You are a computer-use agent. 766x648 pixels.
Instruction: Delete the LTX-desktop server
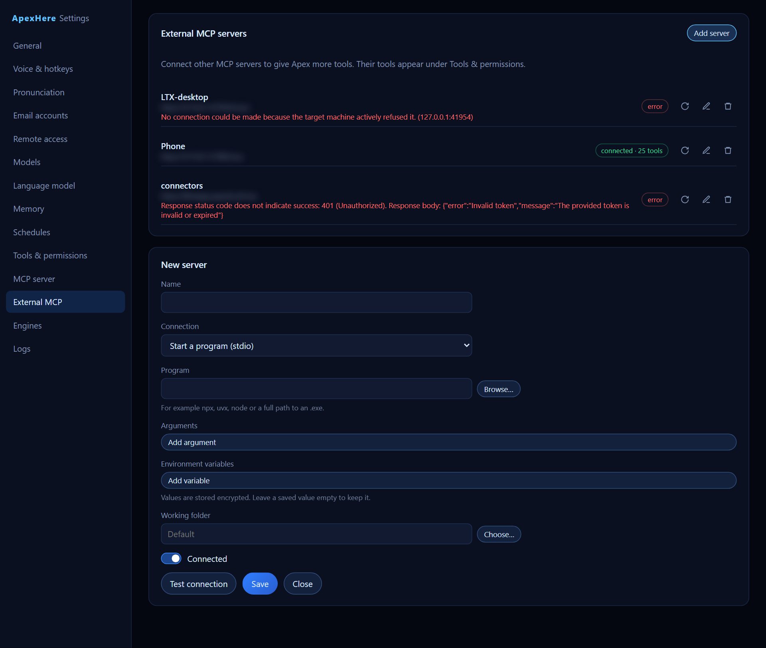pos(728,106)
